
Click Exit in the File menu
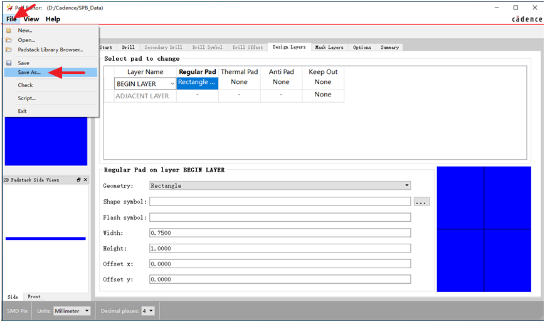[x=22, y=111]
